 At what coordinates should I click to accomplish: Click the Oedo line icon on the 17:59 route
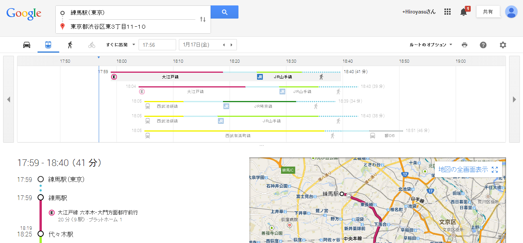click(114, 77)
